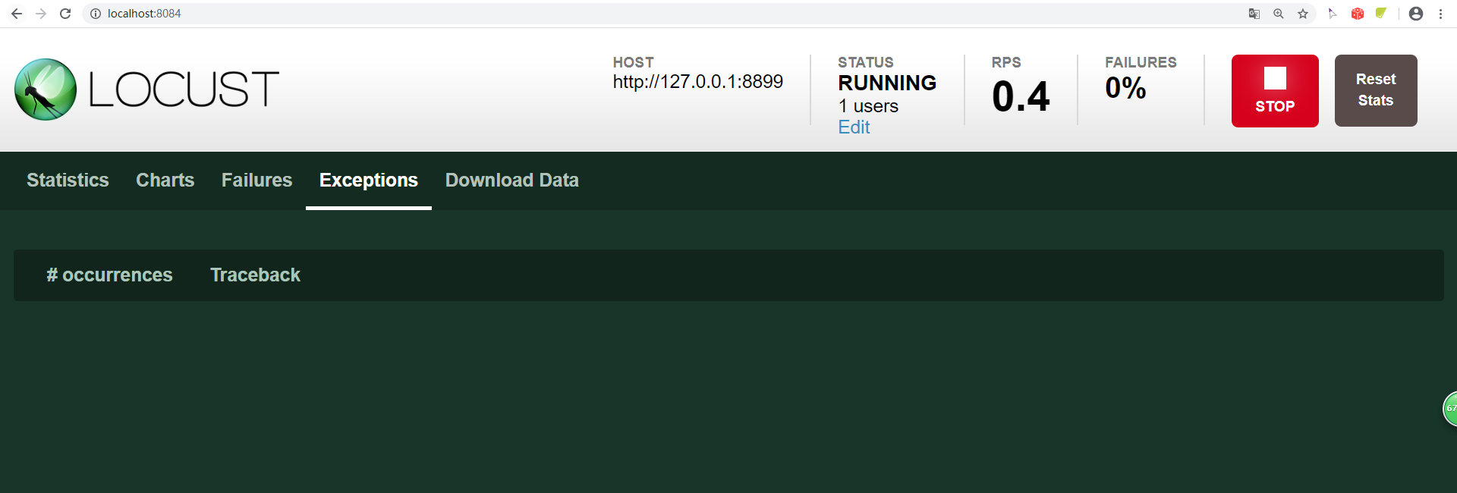Click the green circular badge at right edge

pyautogui.click(x=1449, y=409)
